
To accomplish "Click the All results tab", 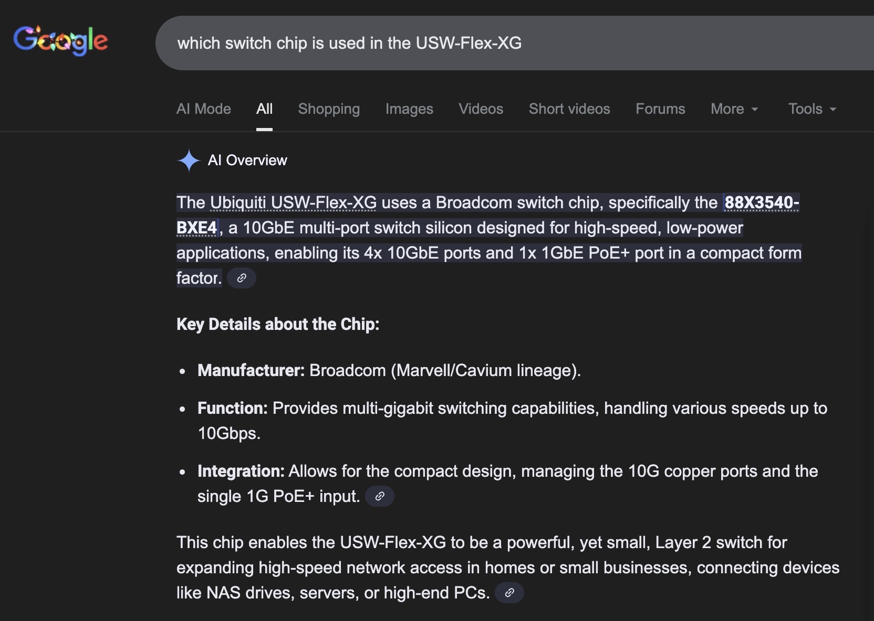I will [x=264, y=109].
